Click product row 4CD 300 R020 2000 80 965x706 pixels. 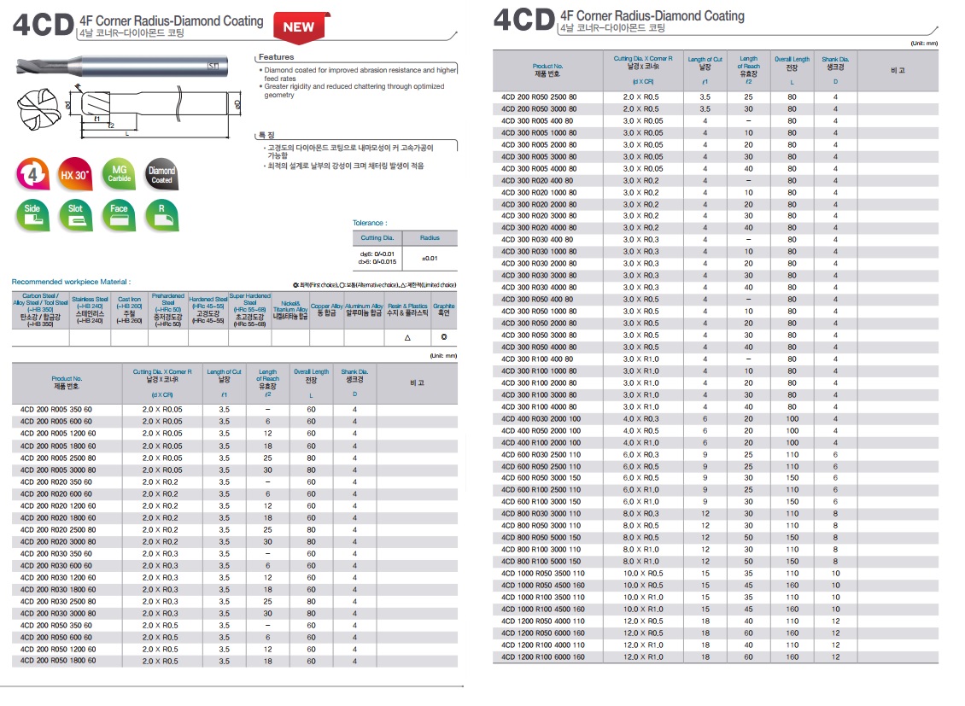pyautogui.click(x=716, y=204)
